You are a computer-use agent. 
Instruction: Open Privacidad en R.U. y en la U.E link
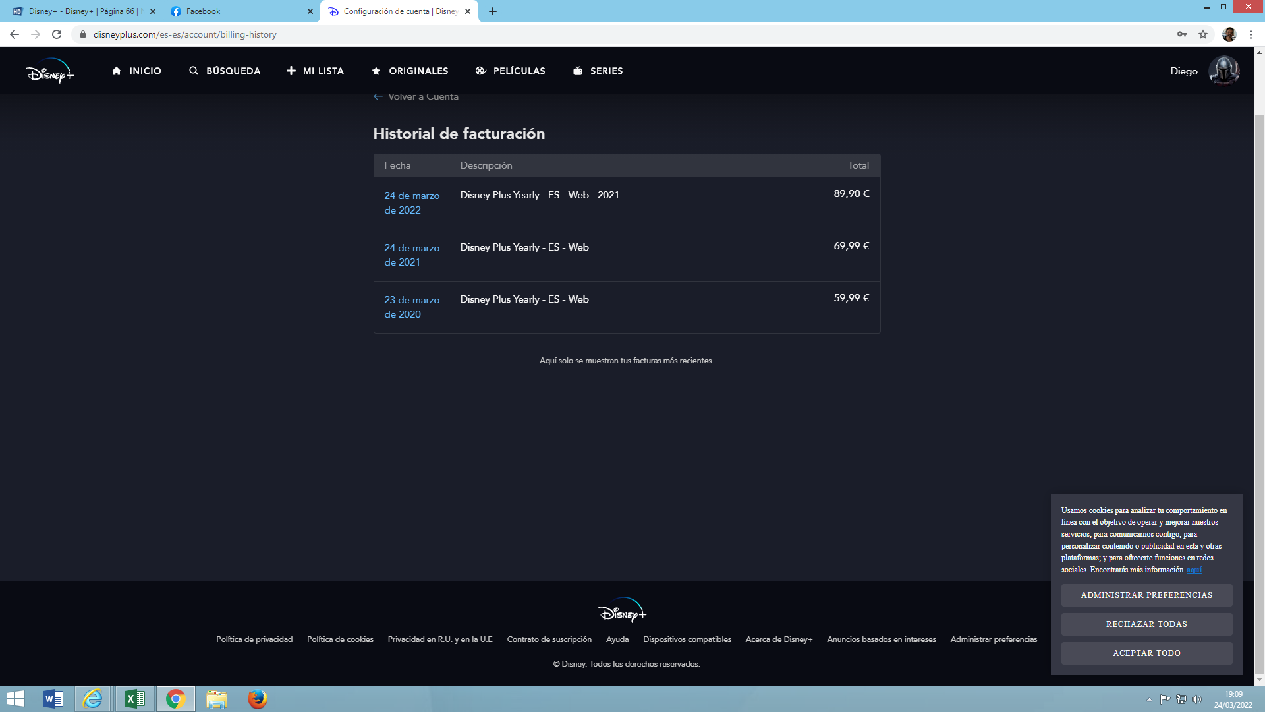tap(440, 639)
